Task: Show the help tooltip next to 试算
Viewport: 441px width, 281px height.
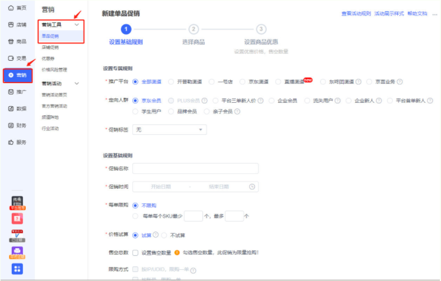Action: point(155,235)
